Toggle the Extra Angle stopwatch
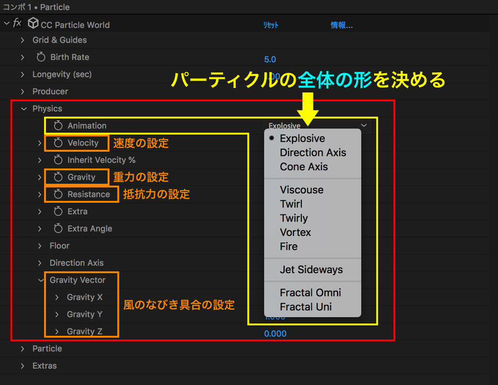Image resolution: width=498 pixels, height=385 pixels. pos(58,228)
